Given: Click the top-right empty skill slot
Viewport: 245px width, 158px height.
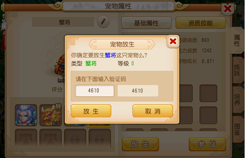Looking at the screenshot, I should (208, 93).
